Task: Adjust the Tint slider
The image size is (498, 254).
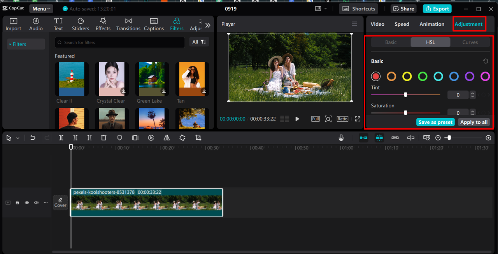Action: tap(405, 95)
